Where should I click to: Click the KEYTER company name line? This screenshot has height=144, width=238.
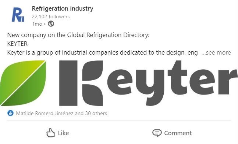[17, 44]
